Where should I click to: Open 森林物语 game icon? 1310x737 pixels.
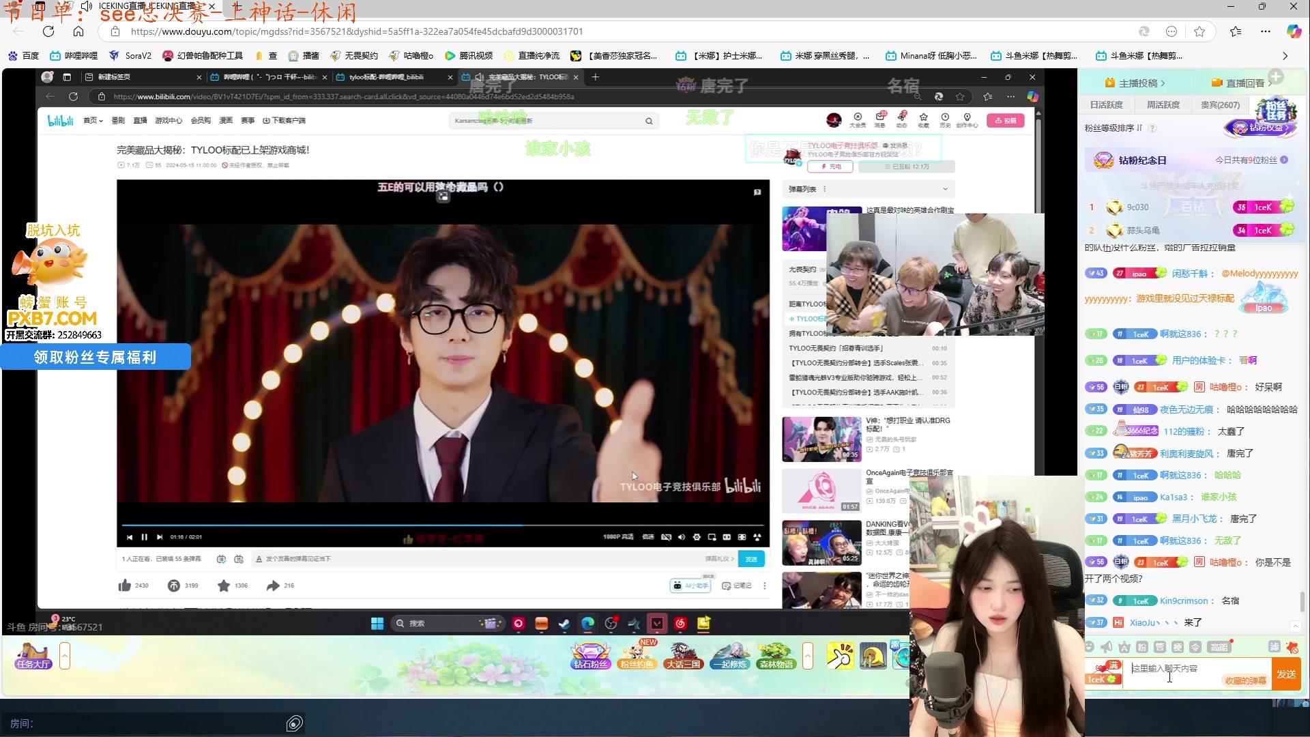(x=776, y=656)
